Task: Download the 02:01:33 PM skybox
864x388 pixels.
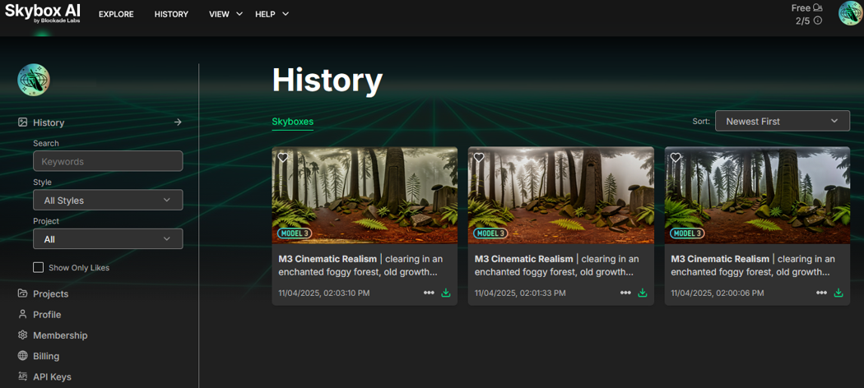Action: click(x=643, y=293)
